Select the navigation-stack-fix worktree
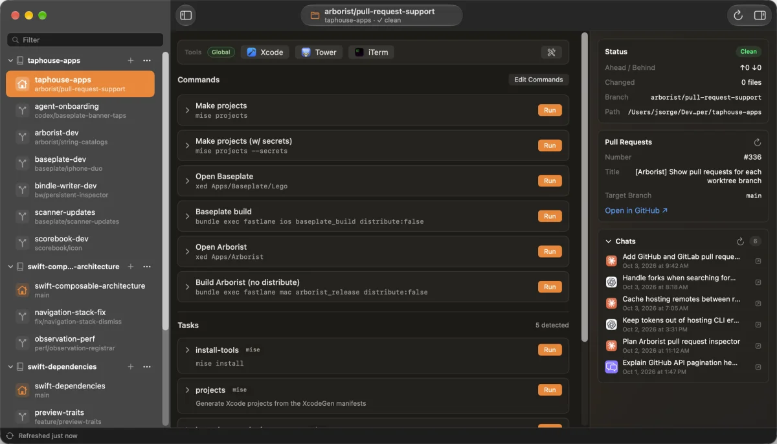777x444 pixels. (80, 316)
